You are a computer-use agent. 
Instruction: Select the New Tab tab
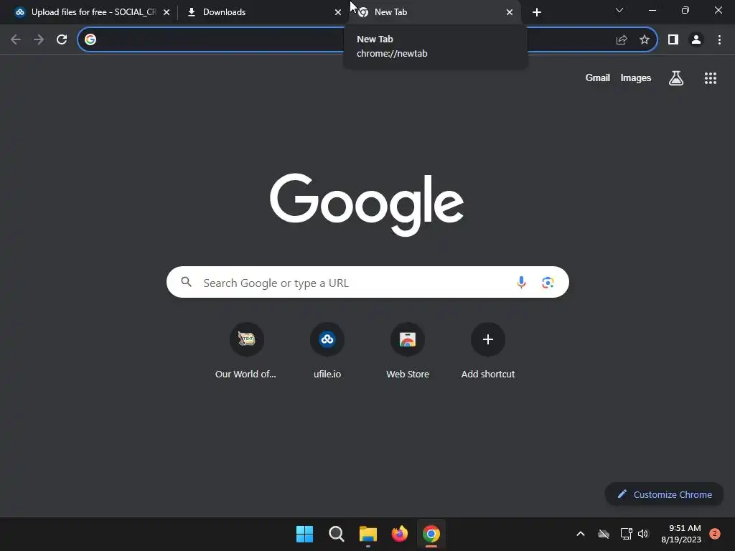(434, 12)
